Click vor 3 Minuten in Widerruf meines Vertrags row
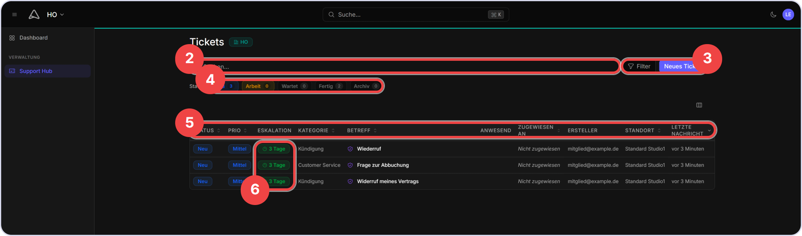802x236 pixels. click(x=688, y=182)
